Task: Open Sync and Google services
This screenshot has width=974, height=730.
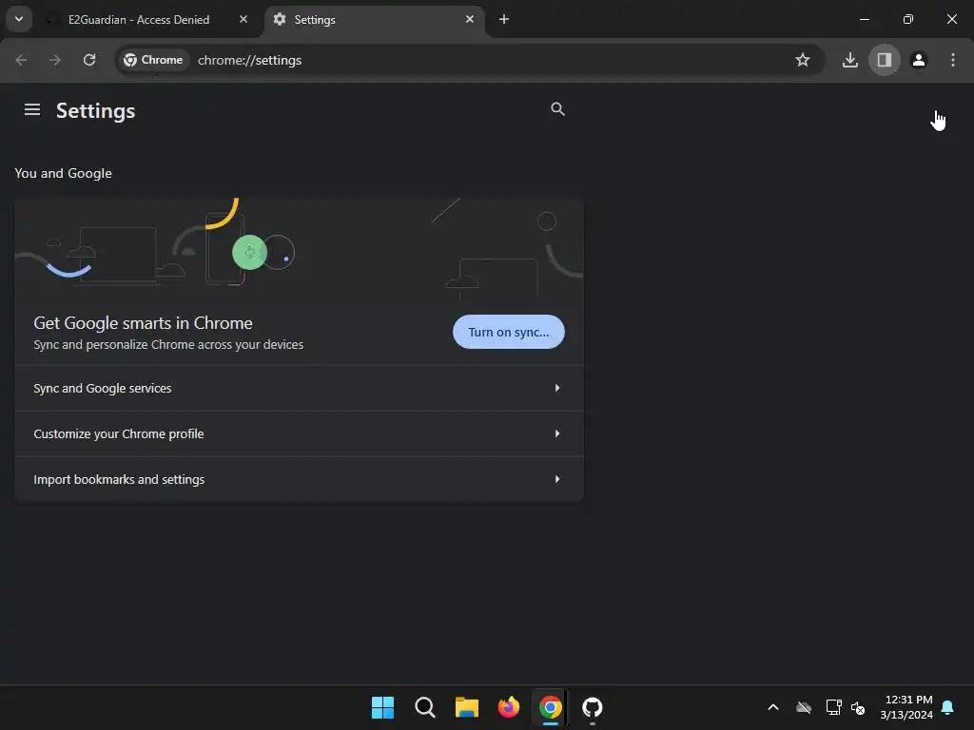Action: click(298, 389)
